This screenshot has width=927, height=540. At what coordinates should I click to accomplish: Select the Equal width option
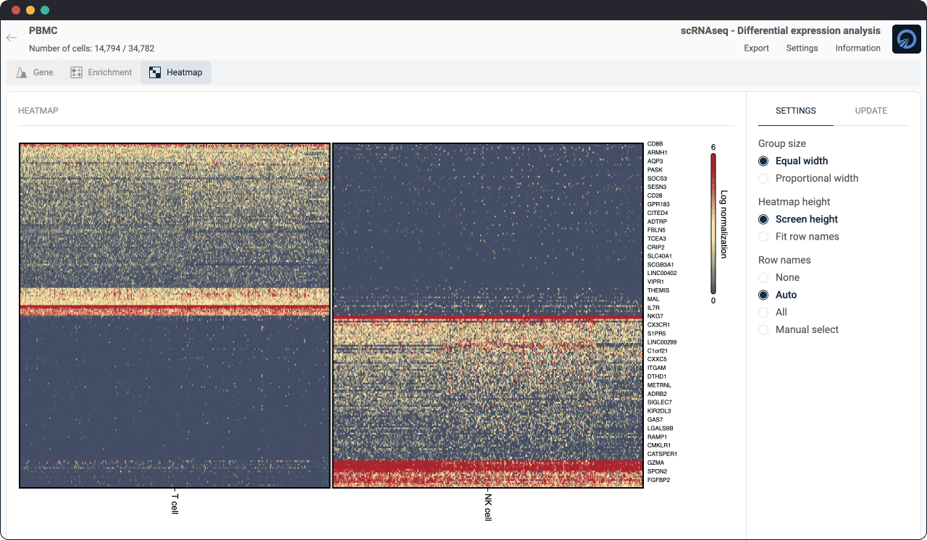(763, 161)
